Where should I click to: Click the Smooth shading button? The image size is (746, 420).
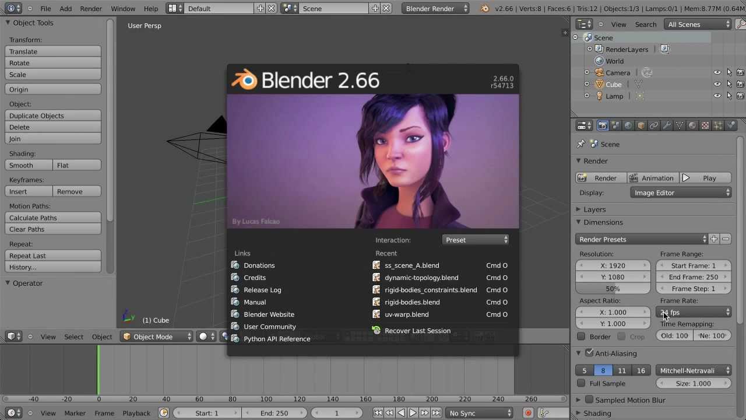28,165
